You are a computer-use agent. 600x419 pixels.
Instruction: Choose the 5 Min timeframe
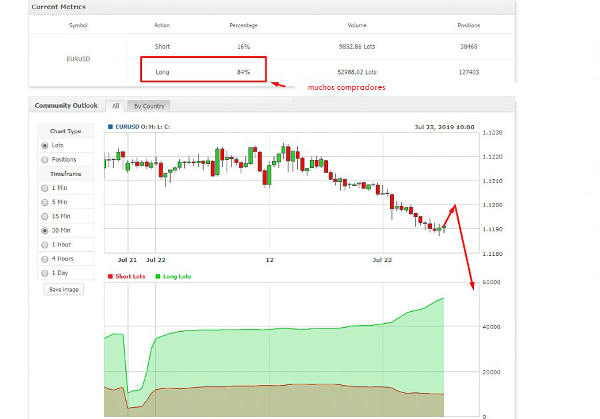[x=45, y=203]
